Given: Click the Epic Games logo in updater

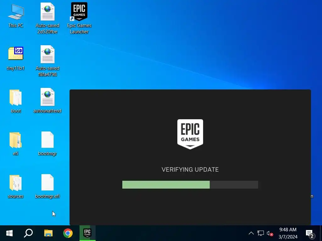Looking at the screenshot, I should coord(190,134).
